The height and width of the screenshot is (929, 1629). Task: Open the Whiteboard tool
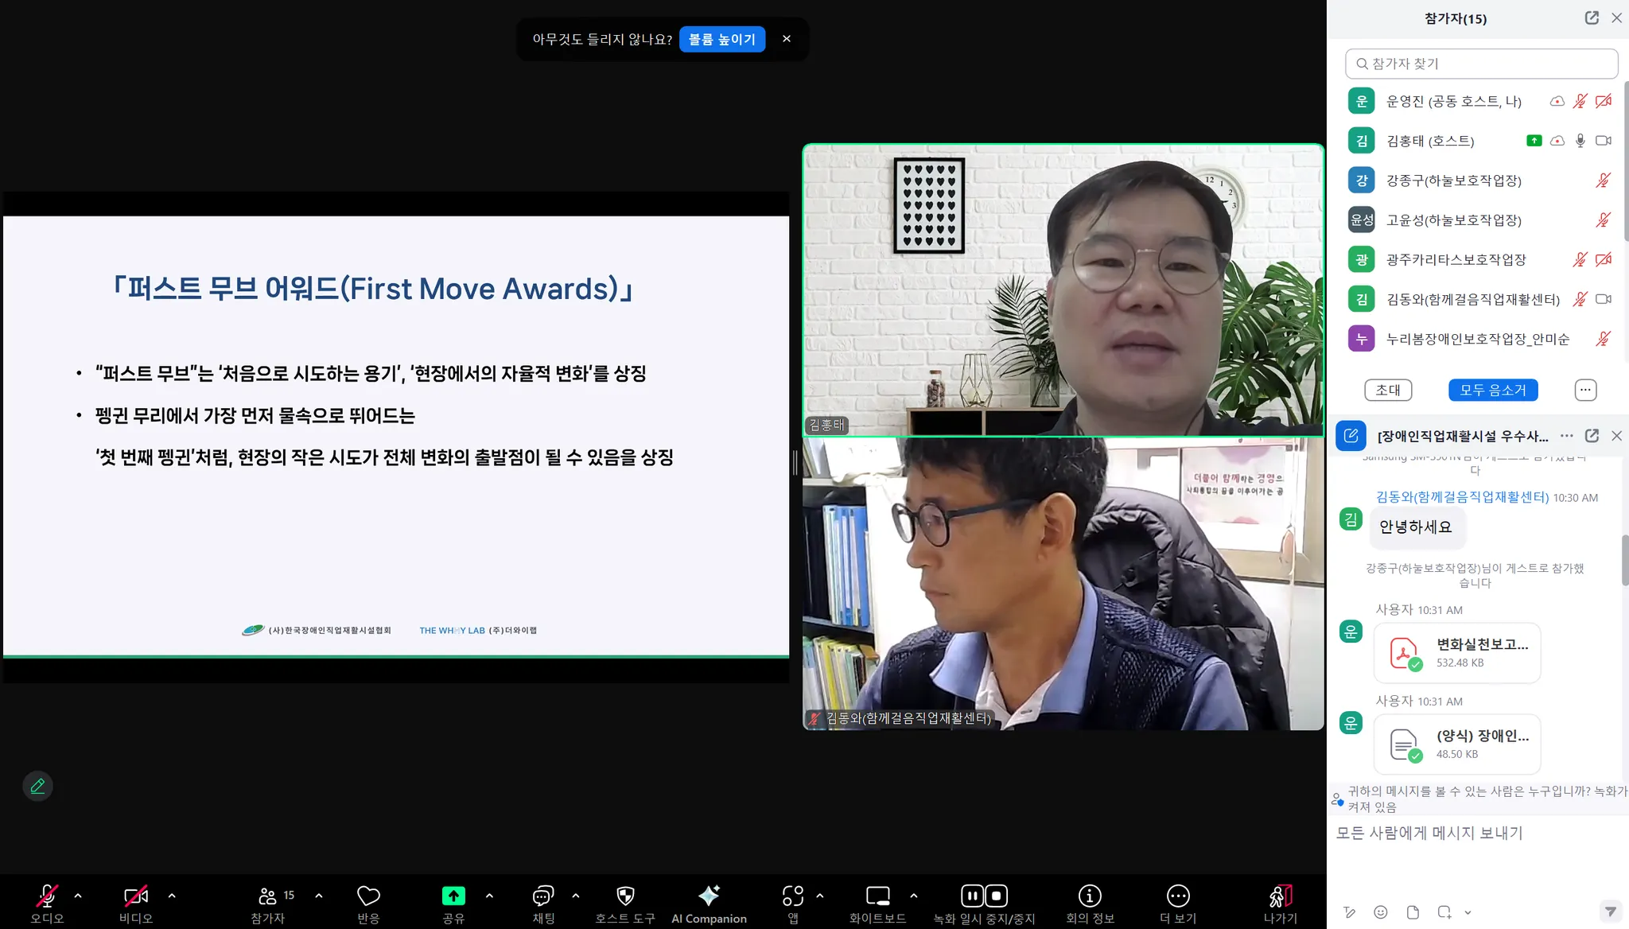click(877, 896)
